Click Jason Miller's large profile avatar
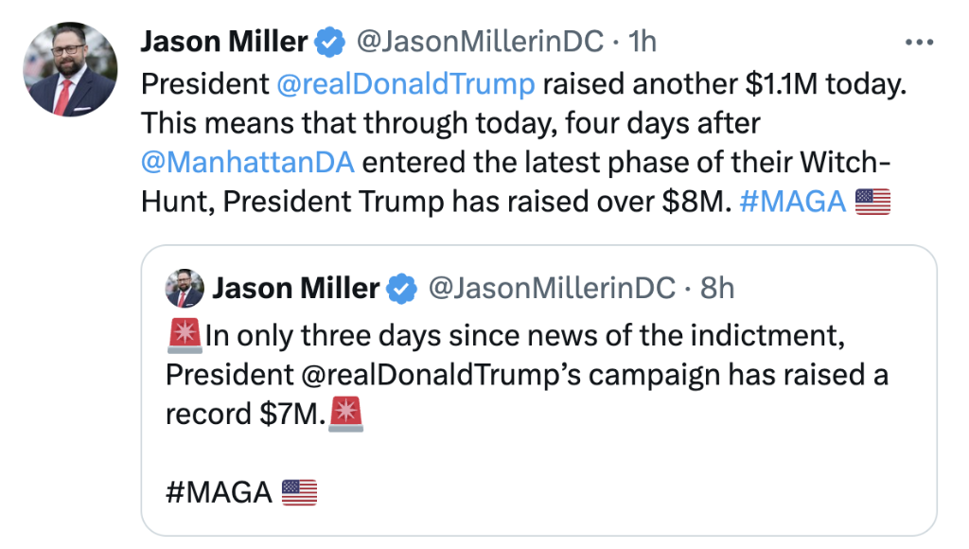This screenshot has width=969, height=549. (x=70, y=68)
